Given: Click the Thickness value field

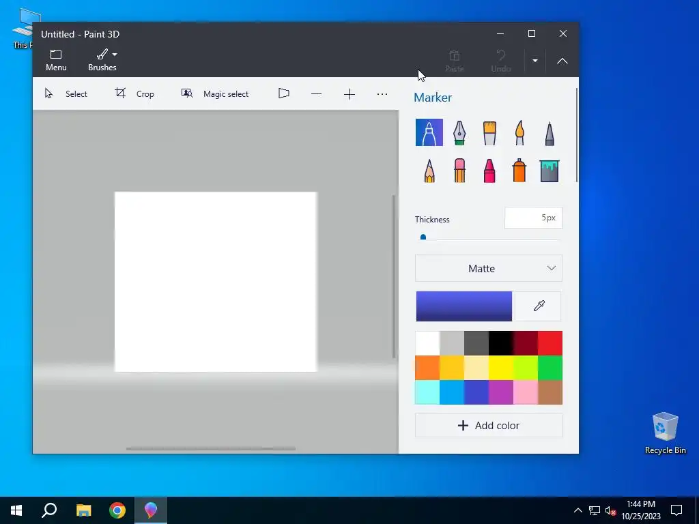Looking at the screenshot, I should 533,218.
